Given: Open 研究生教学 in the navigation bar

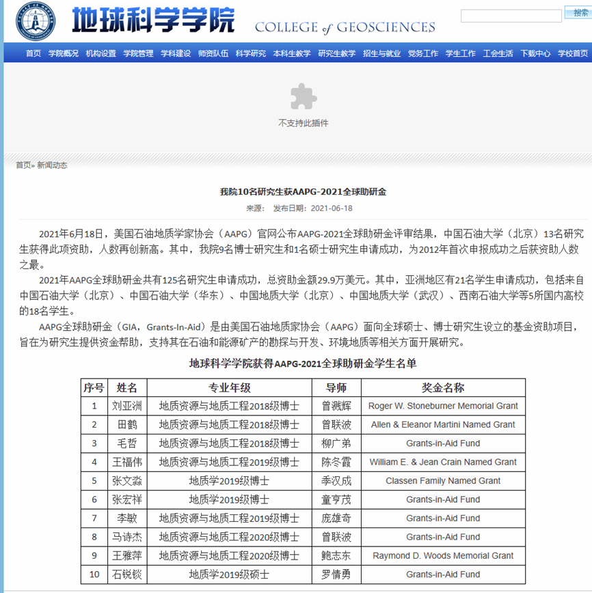Looking at the screenshot, I should pos(337,53).
